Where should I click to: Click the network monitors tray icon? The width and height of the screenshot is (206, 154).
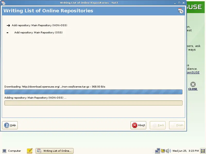click(x=158, y=151)
